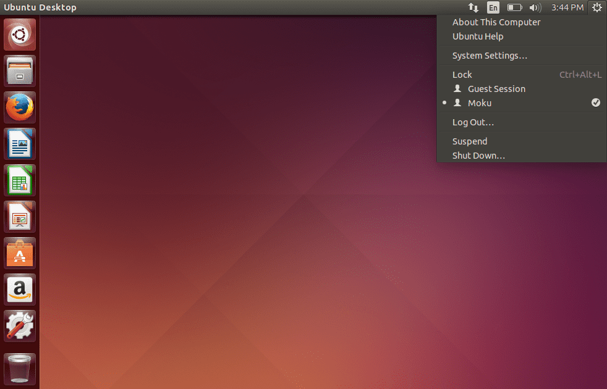Screen dimensions: 607x389
Task: Click the 3:44 PM clock indicator
Action: pos(567,7)
